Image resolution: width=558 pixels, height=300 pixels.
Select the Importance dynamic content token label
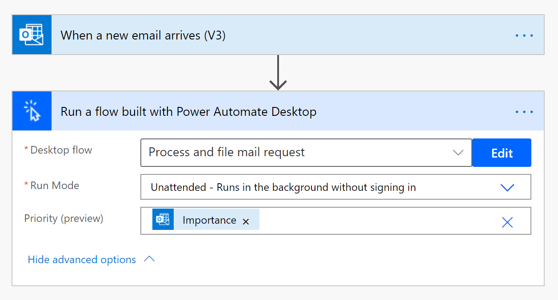(x=209, y=221)
